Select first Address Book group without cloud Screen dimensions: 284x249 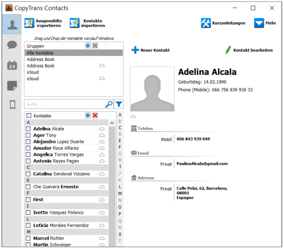click(x=73, y=59)
